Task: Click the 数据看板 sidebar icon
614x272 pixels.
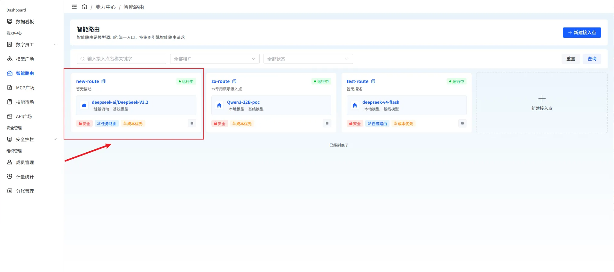Action: 10,21
